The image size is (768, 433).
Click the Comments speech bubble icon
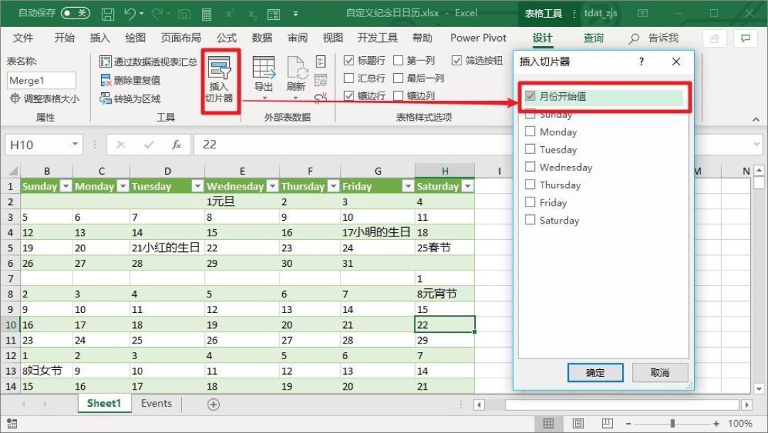[x=745, y=38]
